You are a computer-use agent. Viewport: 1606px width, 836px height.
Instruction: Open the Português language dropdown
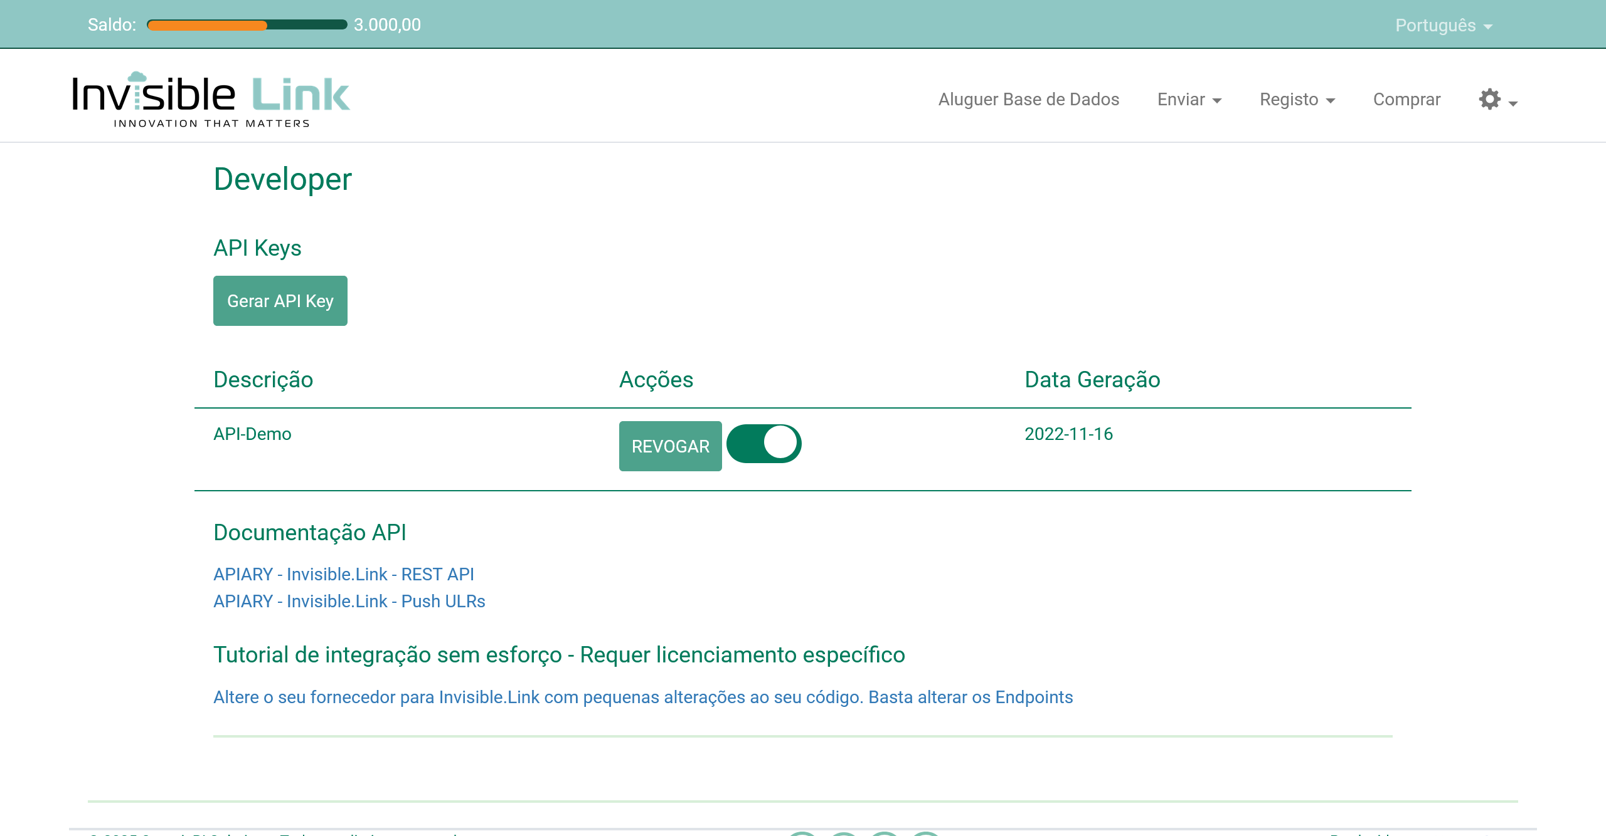click(x=1443, y=25)
